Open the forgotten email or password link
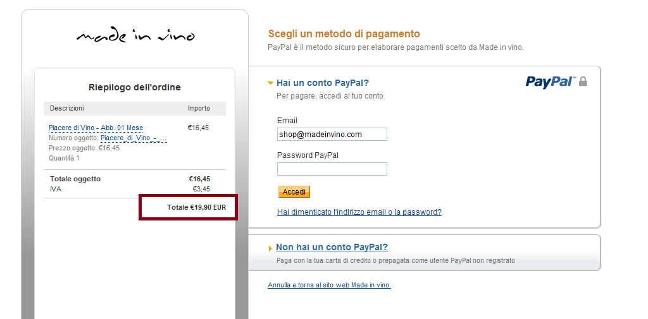The height and width of the screenshot is (319, 648). tap(359, 212)
